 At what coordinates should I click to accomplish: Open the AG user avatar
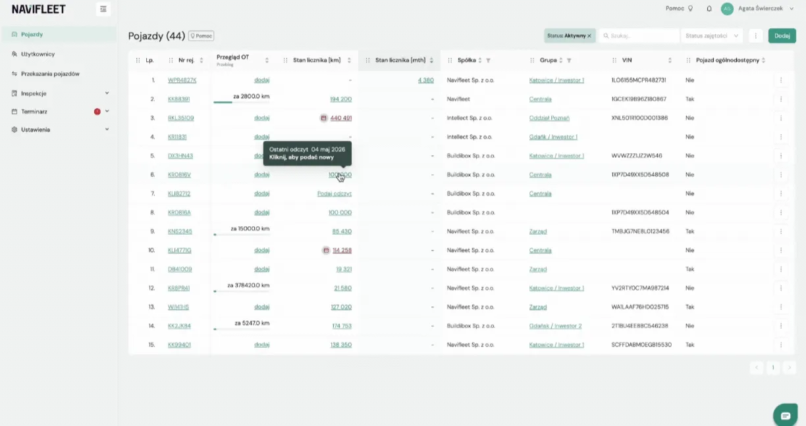click(x=727, y=9)
